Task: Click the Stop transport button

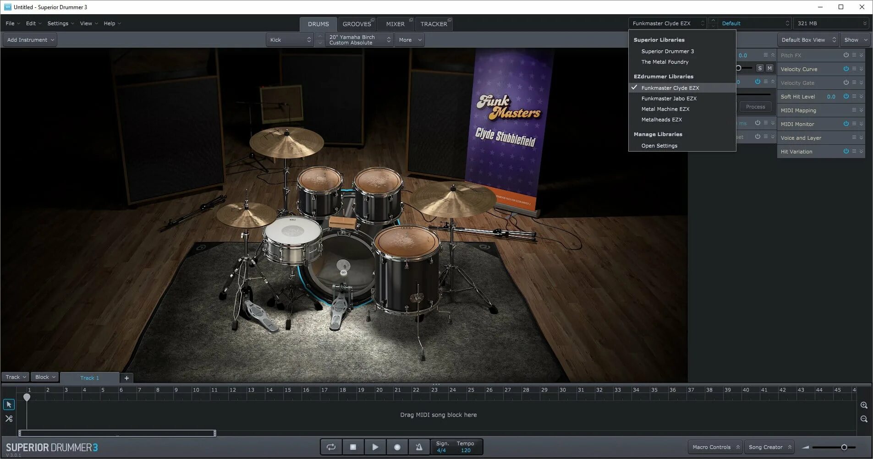Action: coord(353,447)
